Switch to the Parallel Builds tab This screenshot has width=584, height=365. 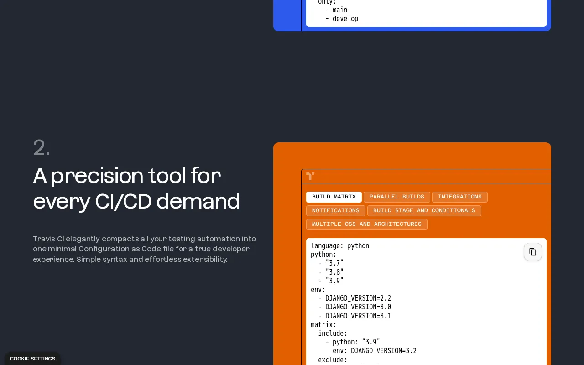coord(397,197)
